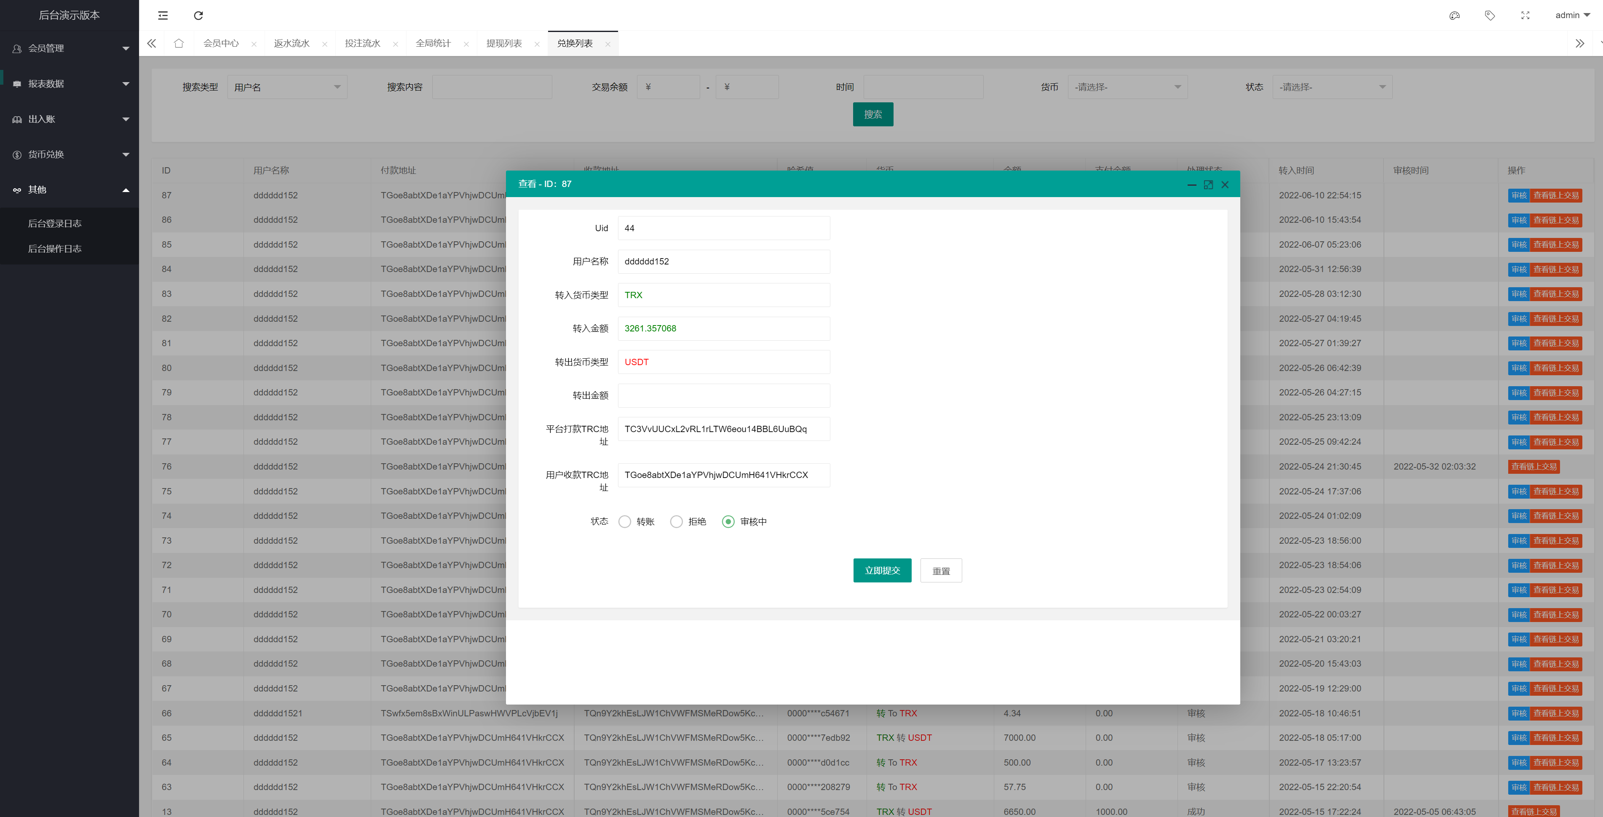Click the reports data sidebar icon
Image resolution: width=1603 pixels, height=817 pixels.
pyautogui.click(x=16, y=83)
